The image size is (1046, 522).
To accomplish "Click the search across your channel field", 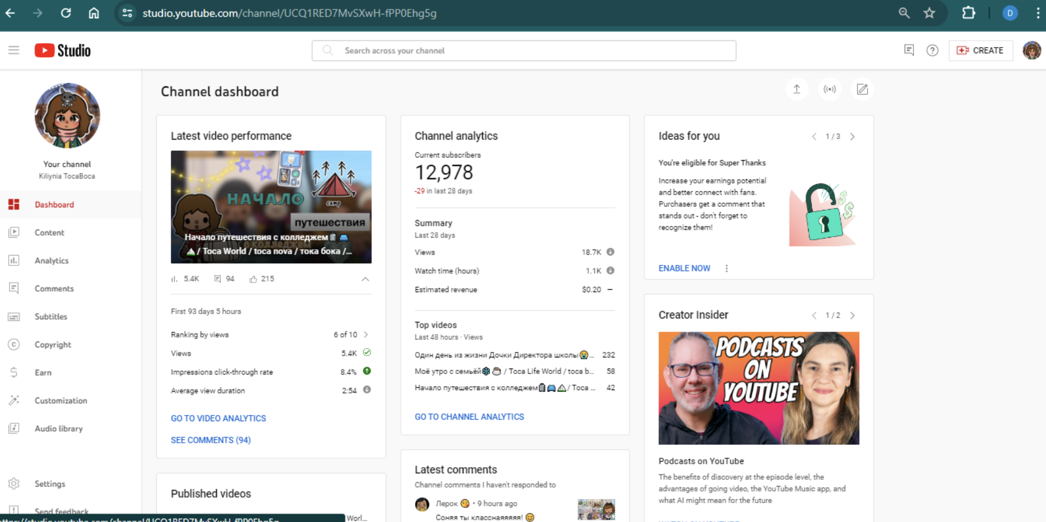I will [x=524, y=50].
